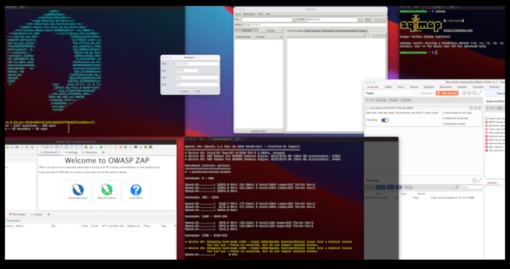Open the Zenmap Profil dropdown
510x269 pixels.
tap(358, 20)
